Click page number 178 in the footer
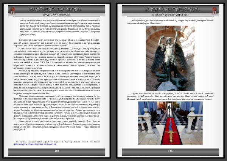This screenshot has height=161, width=227. [x=57, y=151]
